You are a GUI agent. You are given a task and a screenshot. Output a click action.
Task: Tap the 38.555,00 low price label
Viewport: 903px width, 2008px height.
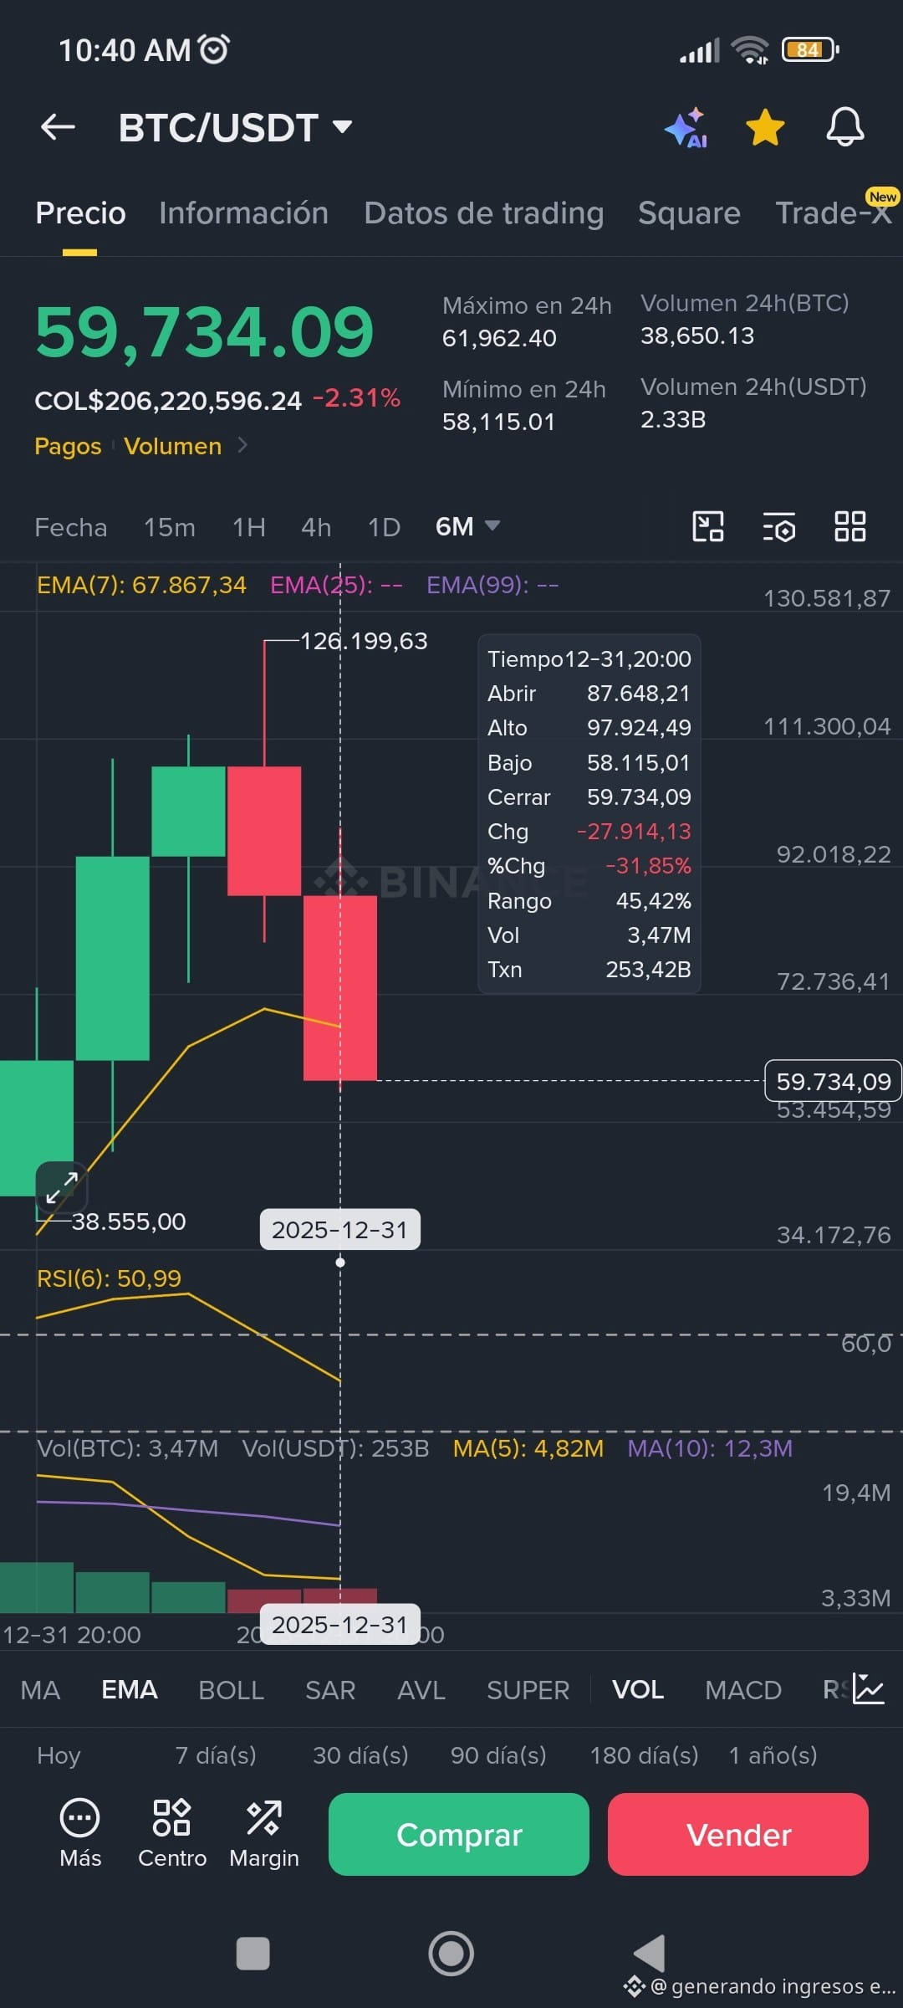[129, 1222]
